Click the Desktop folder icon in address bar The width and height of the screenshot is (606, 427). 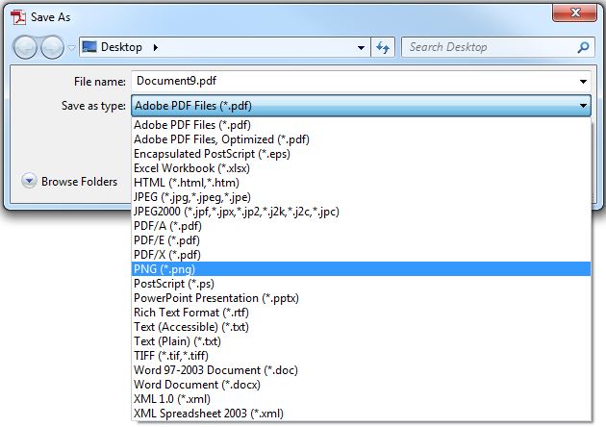pyautogui.click(x=89, y=47)
